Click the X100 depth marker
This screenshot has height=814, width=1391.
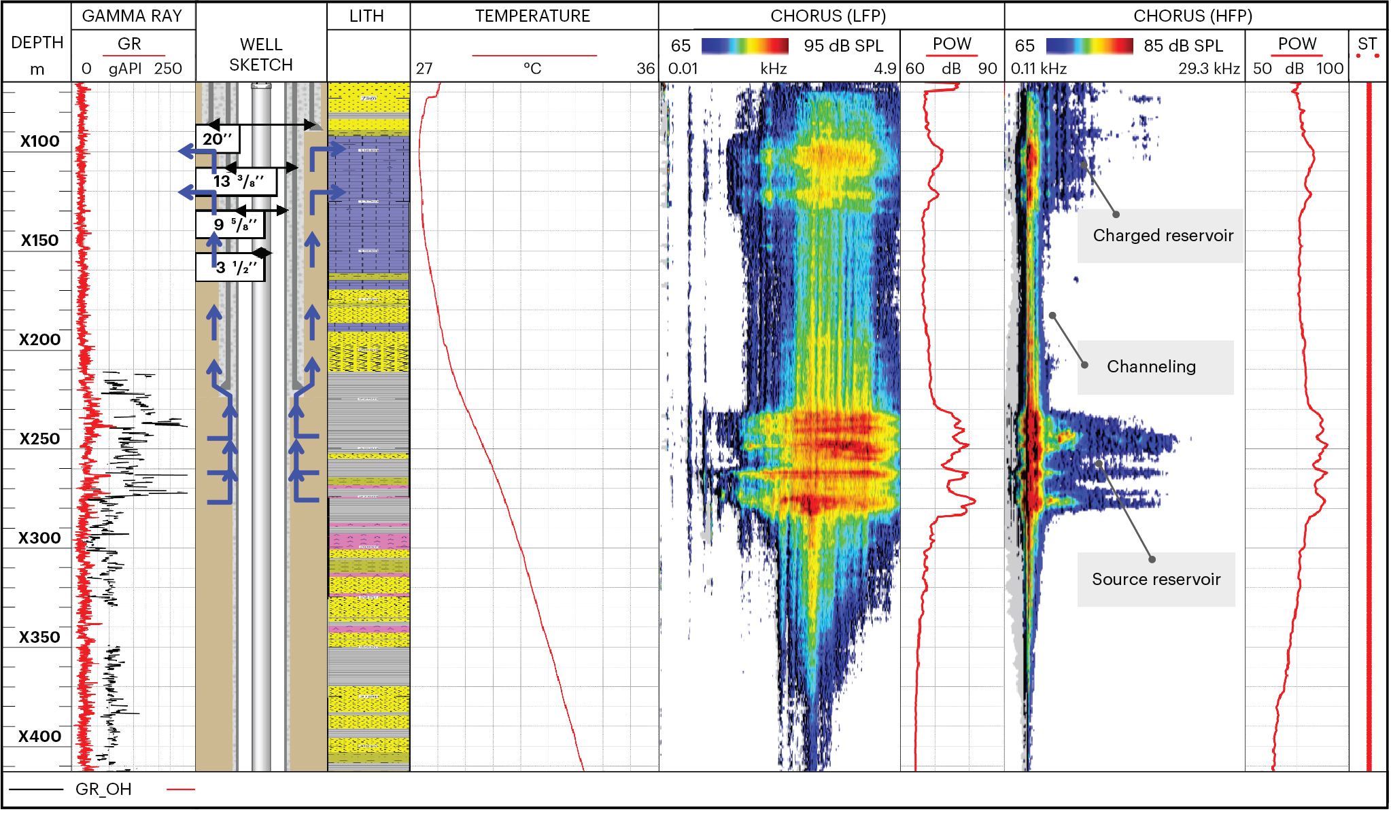point(39,141)
